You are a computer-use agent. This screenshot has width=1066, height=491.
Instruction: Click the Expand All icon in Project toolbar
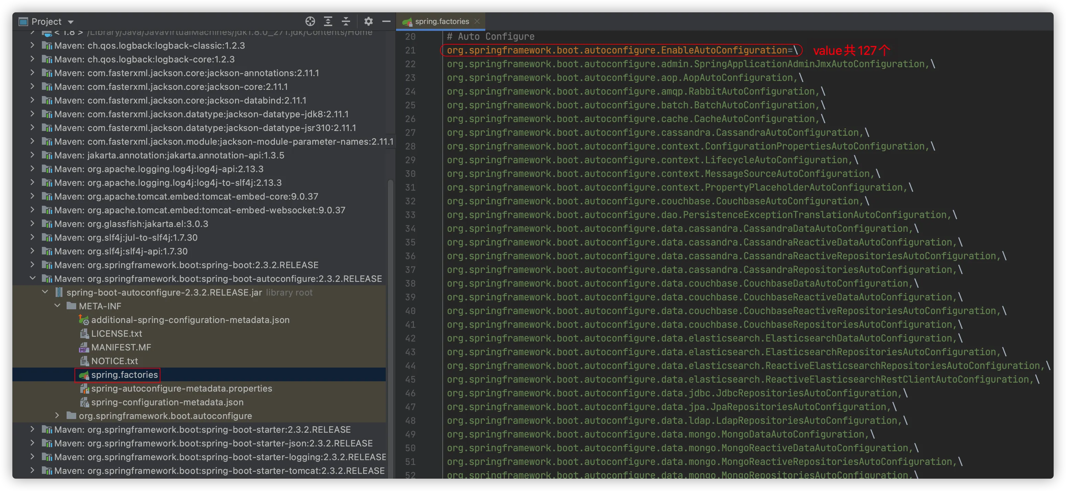coord(328,22)
